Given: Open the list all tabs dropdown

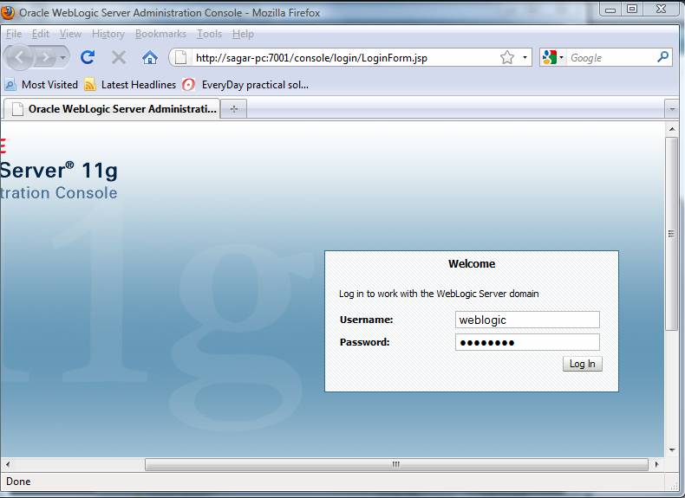Looking at the screenshot, I should [672, 108].
